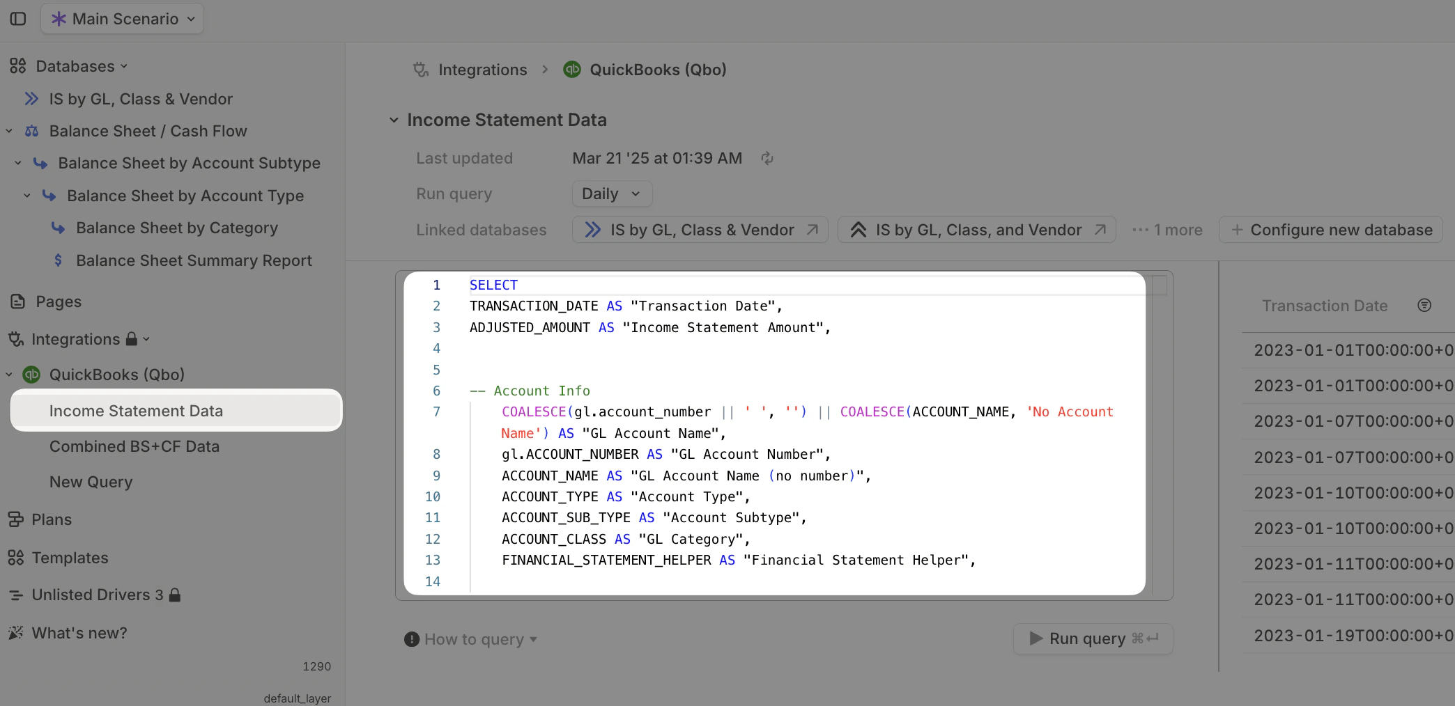Collapse the Income Statement Data section

click(x=394, y=120)
